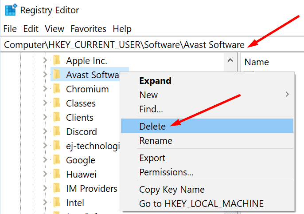This screenshot has width=304, height=214.
Task: Expand the Discord key
Action: click(x=45, y=131)
